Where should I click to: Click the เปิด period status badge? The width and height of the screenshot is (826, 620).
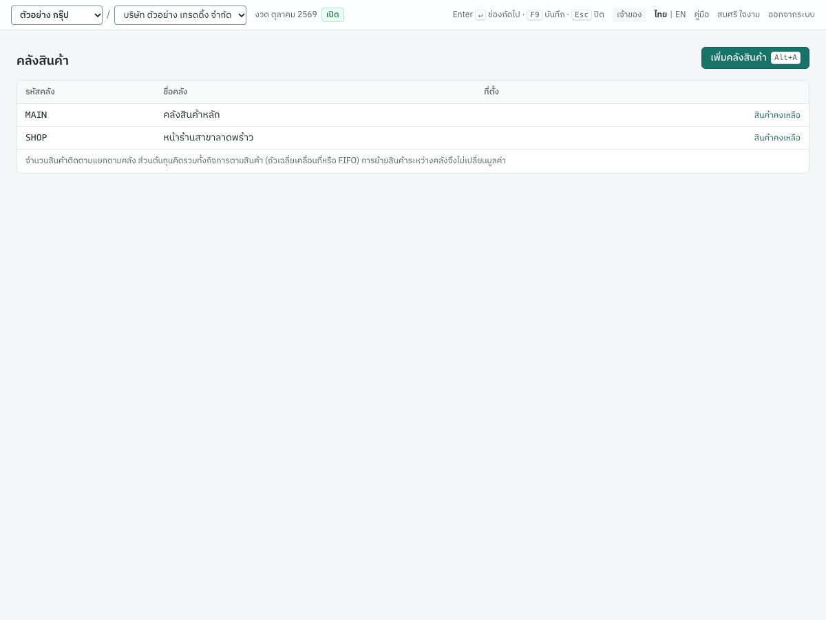[x=332, y=14]
